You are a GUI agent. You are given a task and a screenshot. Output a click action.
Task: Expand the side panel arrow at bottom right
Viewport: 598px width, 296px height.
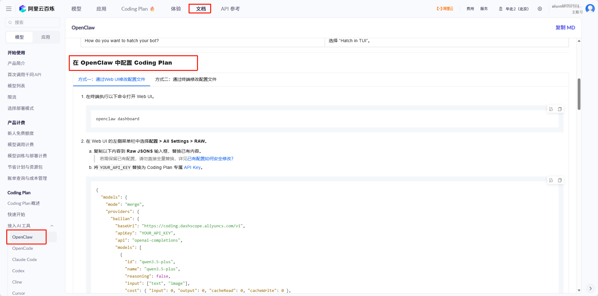590,289
